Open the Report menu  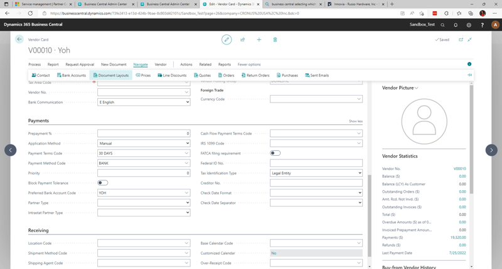53,64
